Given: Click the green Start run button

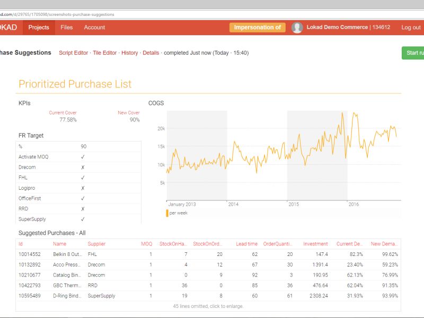Looking at the screenshot, I should [x=413, y=52].
